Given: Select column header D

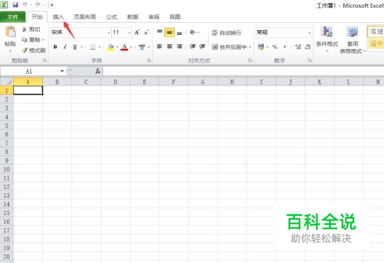Looking at the screenshot, I should point(115,81).
